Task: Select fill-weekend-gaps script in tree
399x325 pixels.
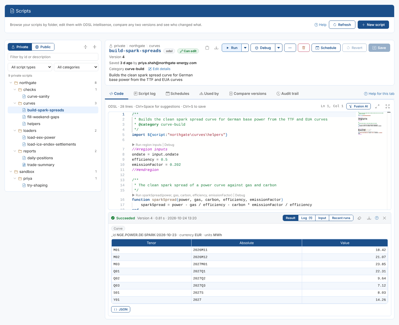Action: point(53,117)
